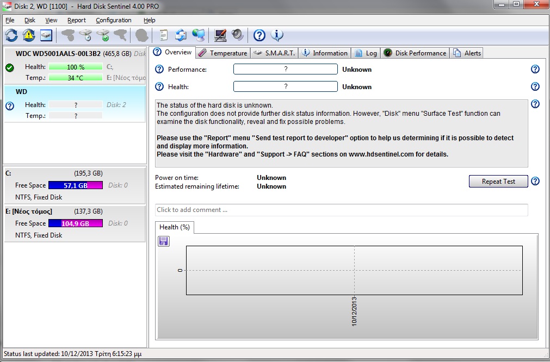The height and width of the screenshot is (362, 550).
Task: Open the Report menu
Action: [77, 20]
